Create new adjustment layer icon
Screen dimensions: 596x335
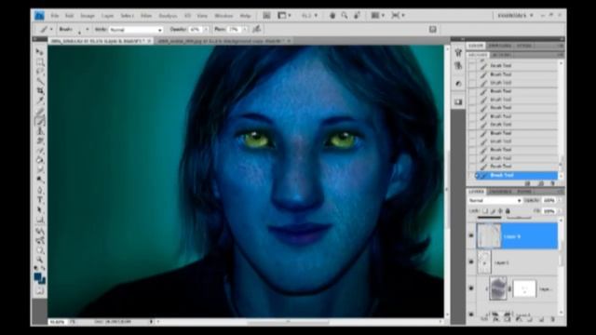point(518,320)
